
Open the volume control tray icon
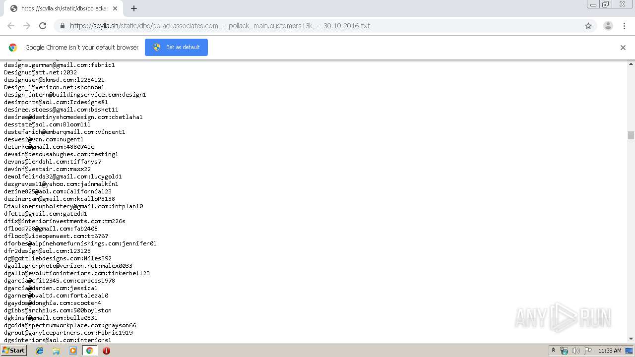pyautogui.click(x=576, y=351)
